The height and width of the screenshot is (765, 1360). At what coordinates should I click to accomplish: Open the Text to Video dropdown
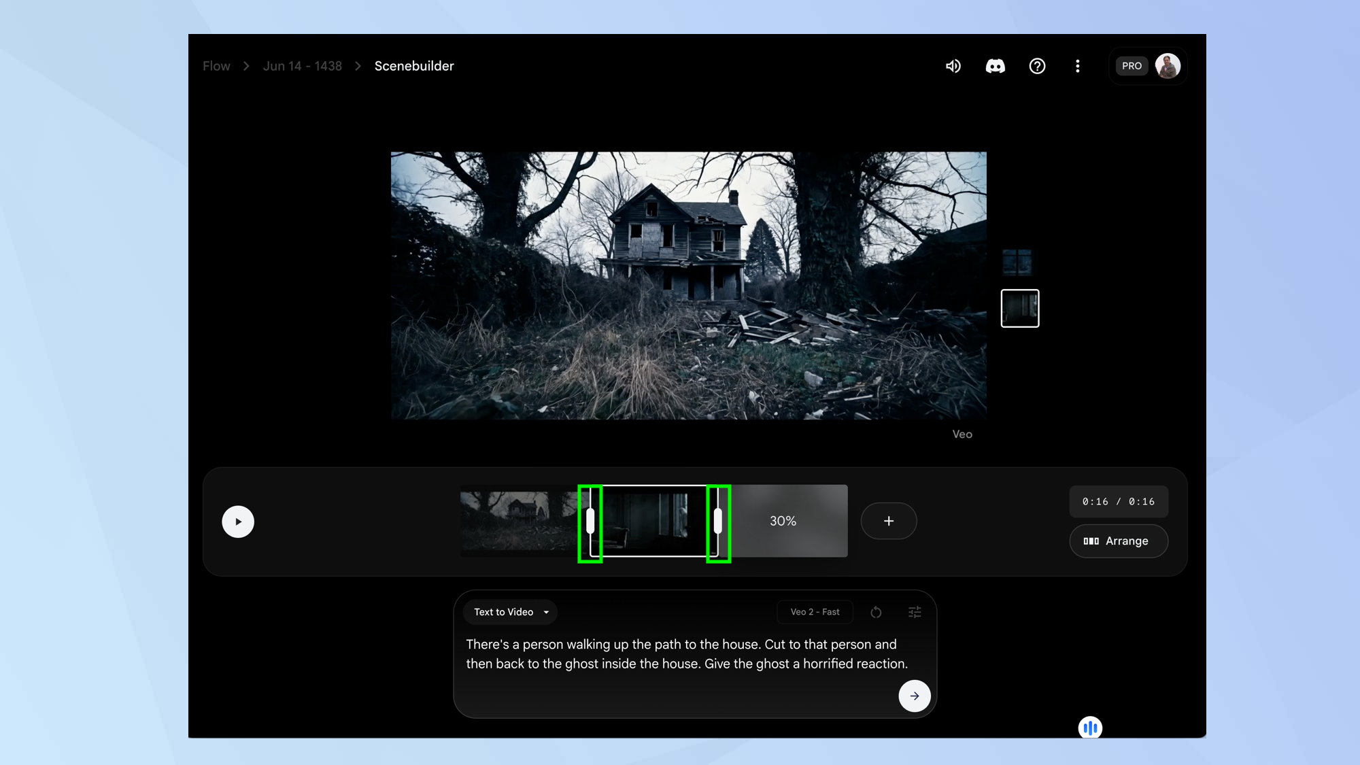pos(511,612)
